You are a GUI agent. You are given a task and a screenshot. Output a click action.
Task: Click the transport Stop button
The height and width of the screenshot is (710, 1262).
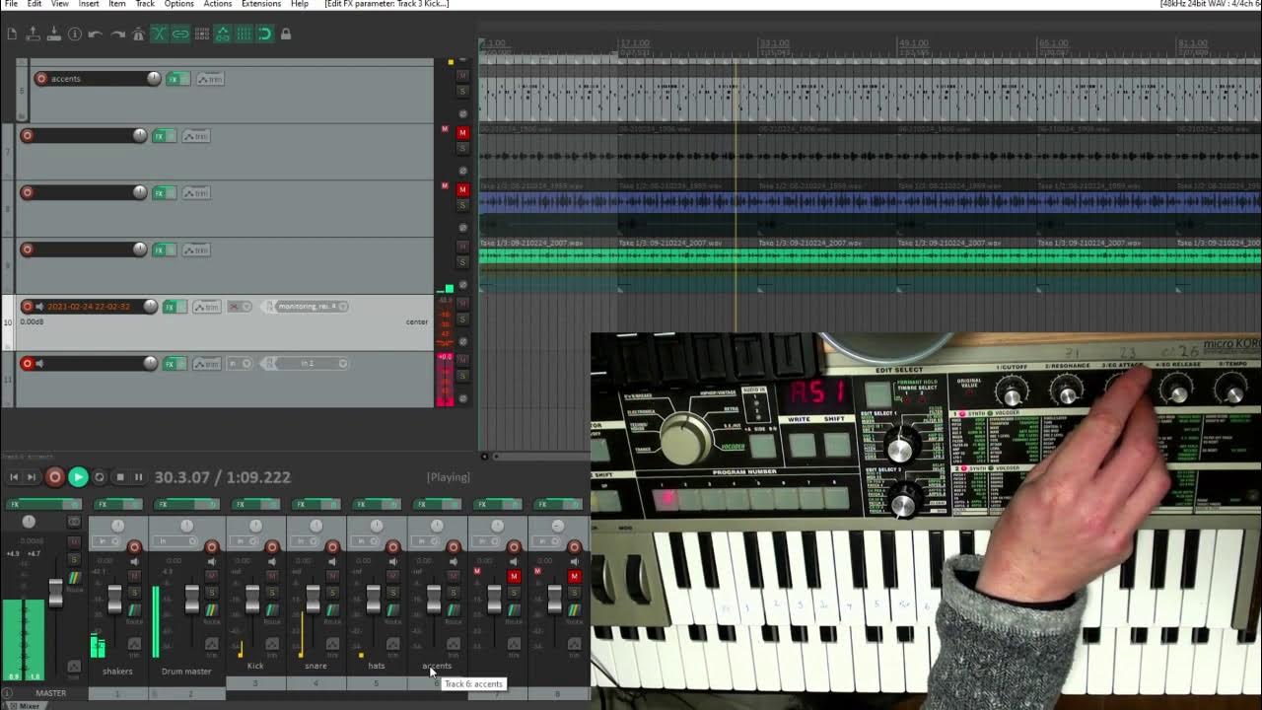tap(120, 477)
